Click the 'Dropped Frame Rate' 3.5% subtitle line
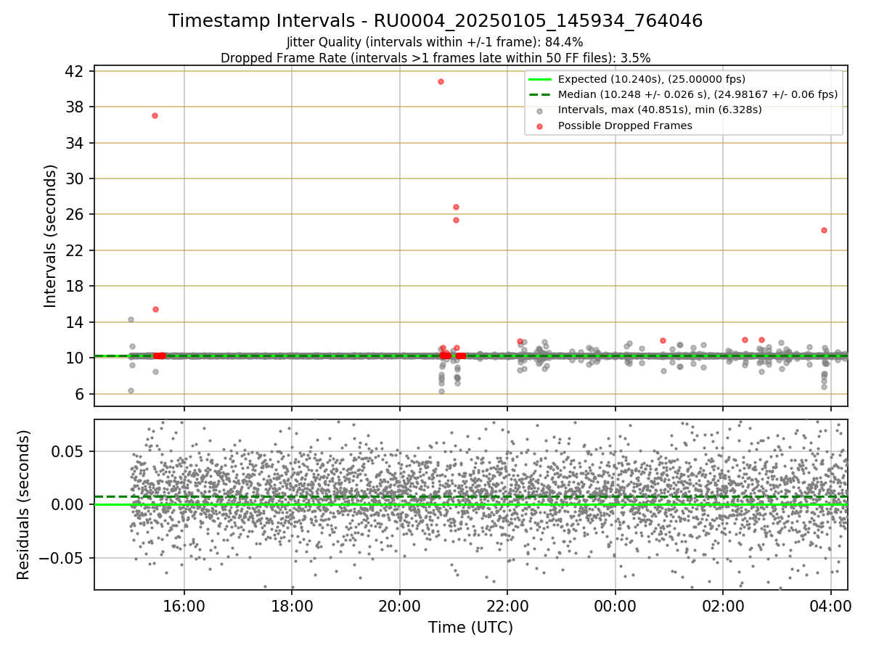The image size is (871, 653). [x=435, y=57]
